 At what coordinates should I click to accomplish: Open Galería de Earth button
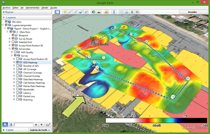pos(40,130)
